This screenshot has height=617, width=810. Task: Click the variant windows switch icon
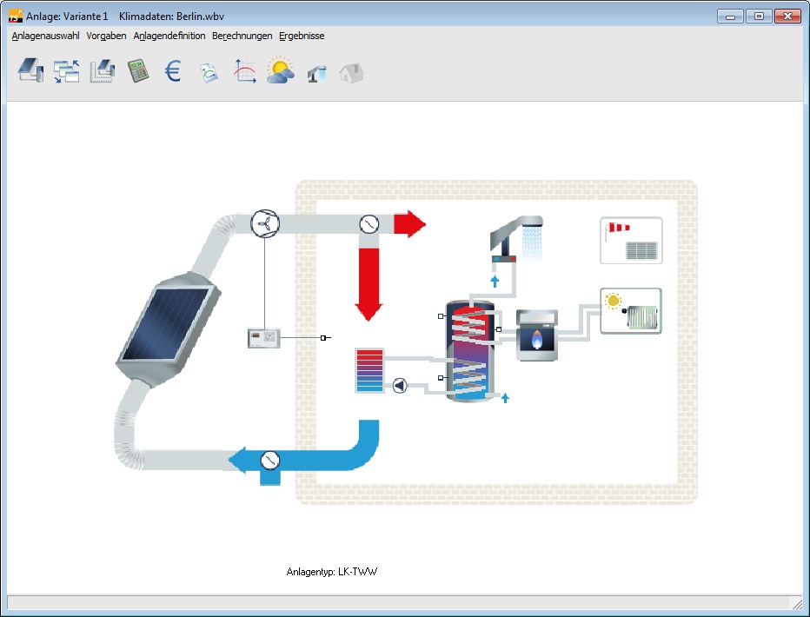point(67,70)
